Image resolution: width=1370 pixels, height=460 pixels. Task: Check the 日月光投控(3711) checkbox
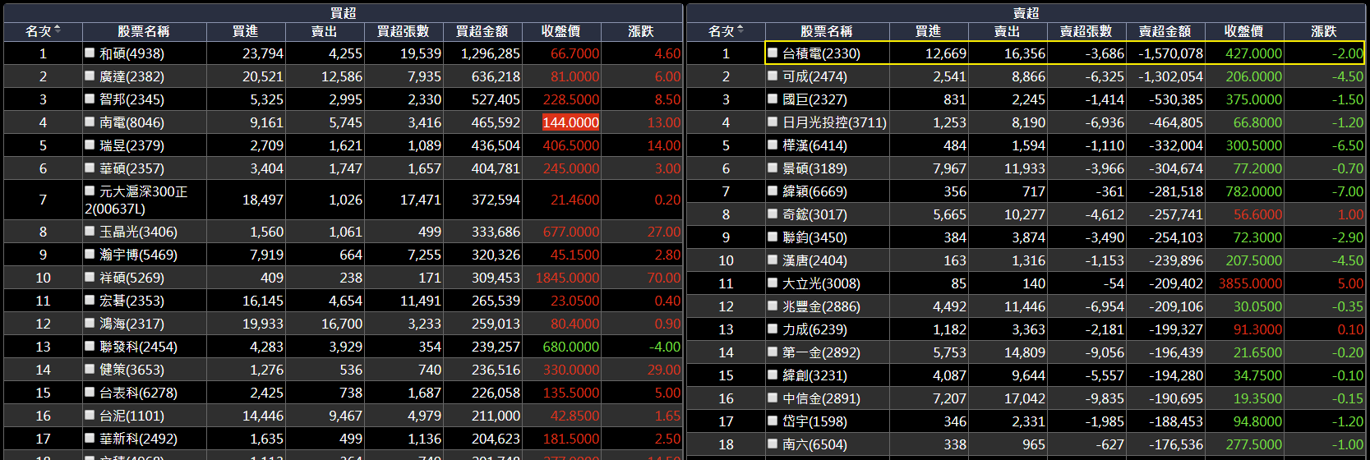coord(773,122)
